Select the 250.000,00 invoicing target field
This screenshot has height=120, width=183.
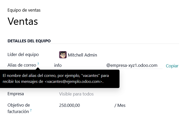click(69, 105)
